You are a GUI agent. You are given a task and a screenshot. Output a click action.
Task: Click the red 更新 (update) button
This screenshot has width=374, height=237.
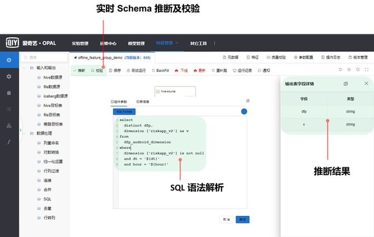tap(199, 71)
